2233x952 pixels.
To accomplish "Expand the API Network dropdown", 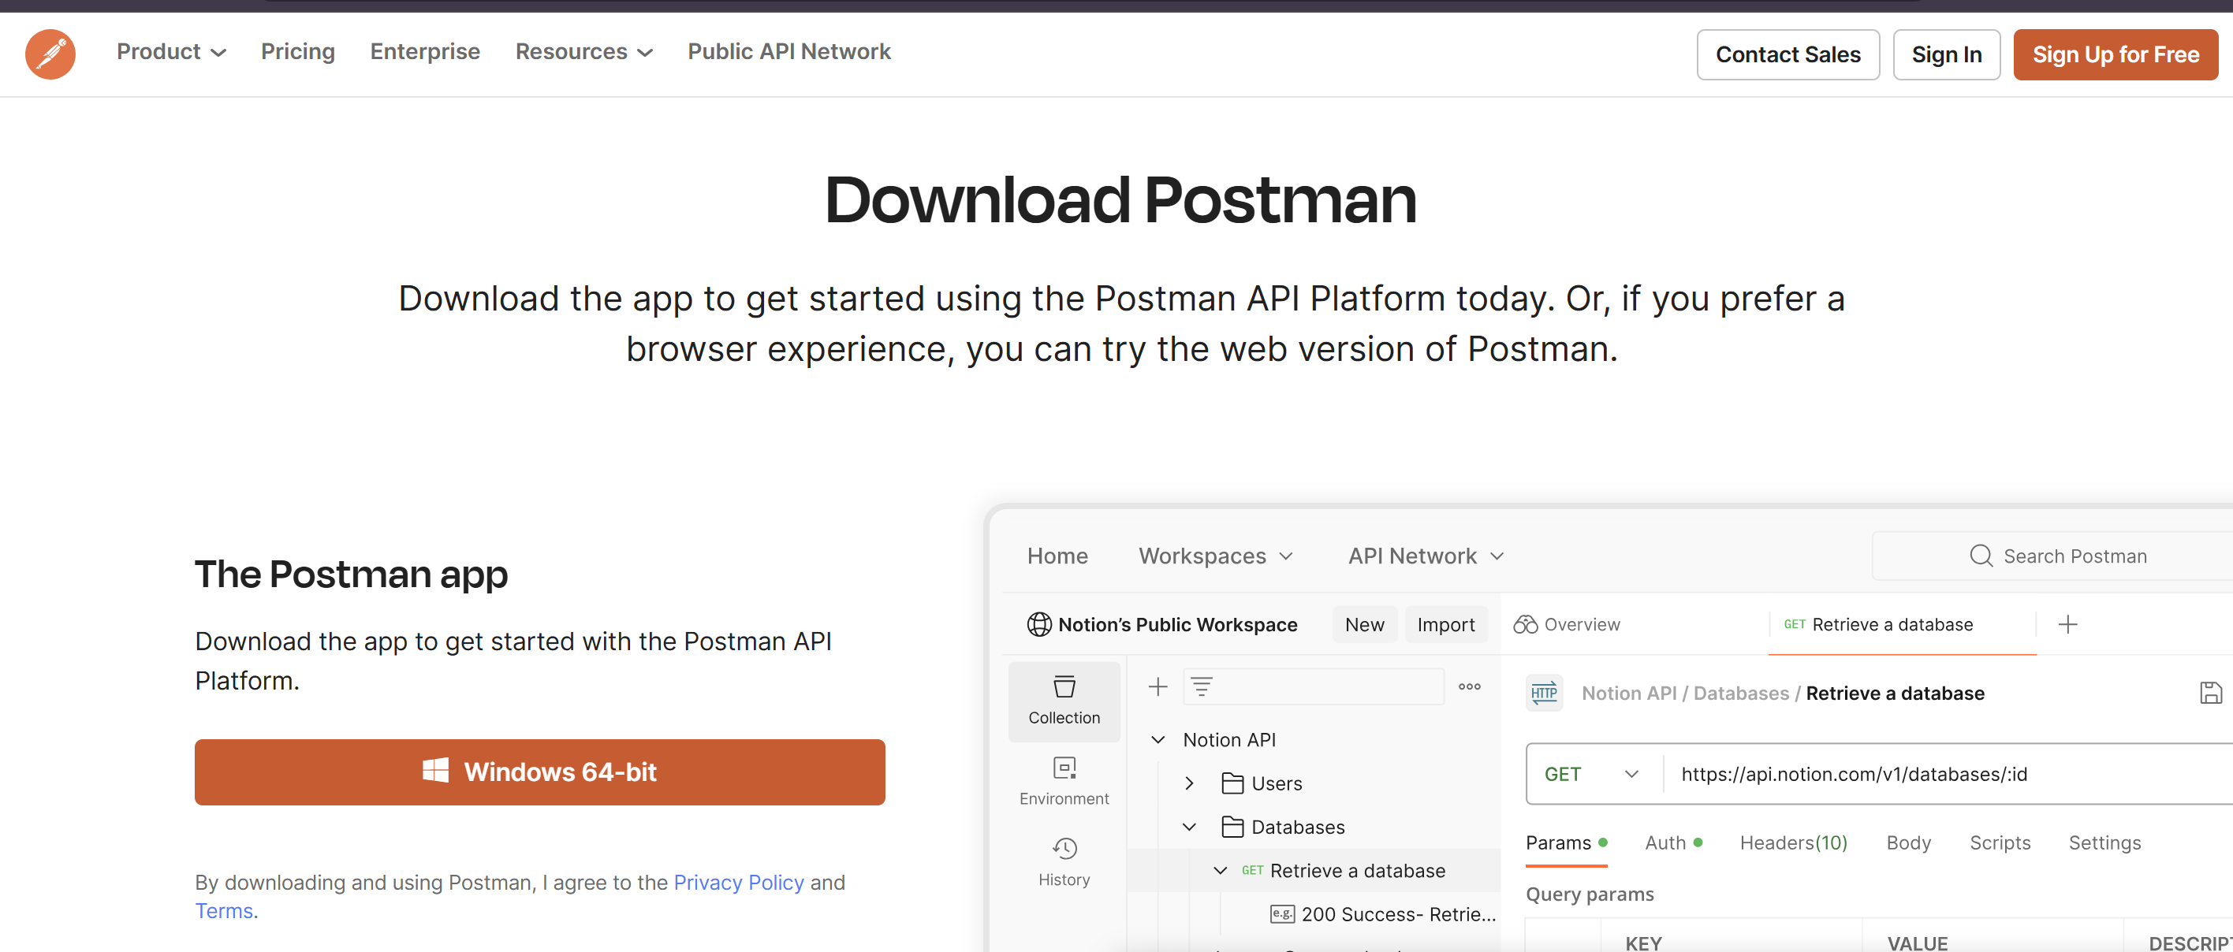I will coord(1425,556).
